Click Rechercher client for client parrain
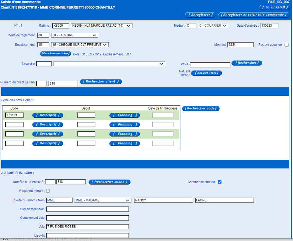The height and width of the screenshot is (241, 293). click(x=101, y=81)
